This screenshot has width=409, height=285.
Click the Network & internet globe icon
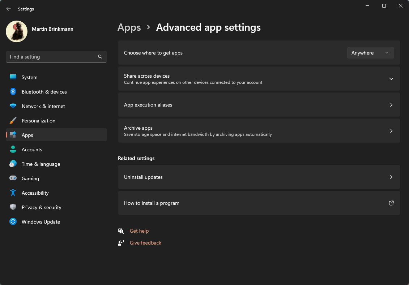pyautogui.click(x=13, y=106)
